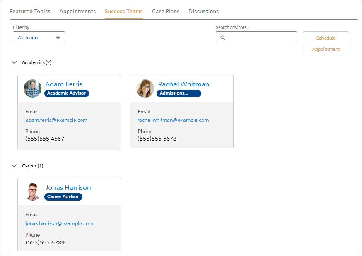
Task: Click the truncated Admissions badge
Action: (x=179, y=93)
